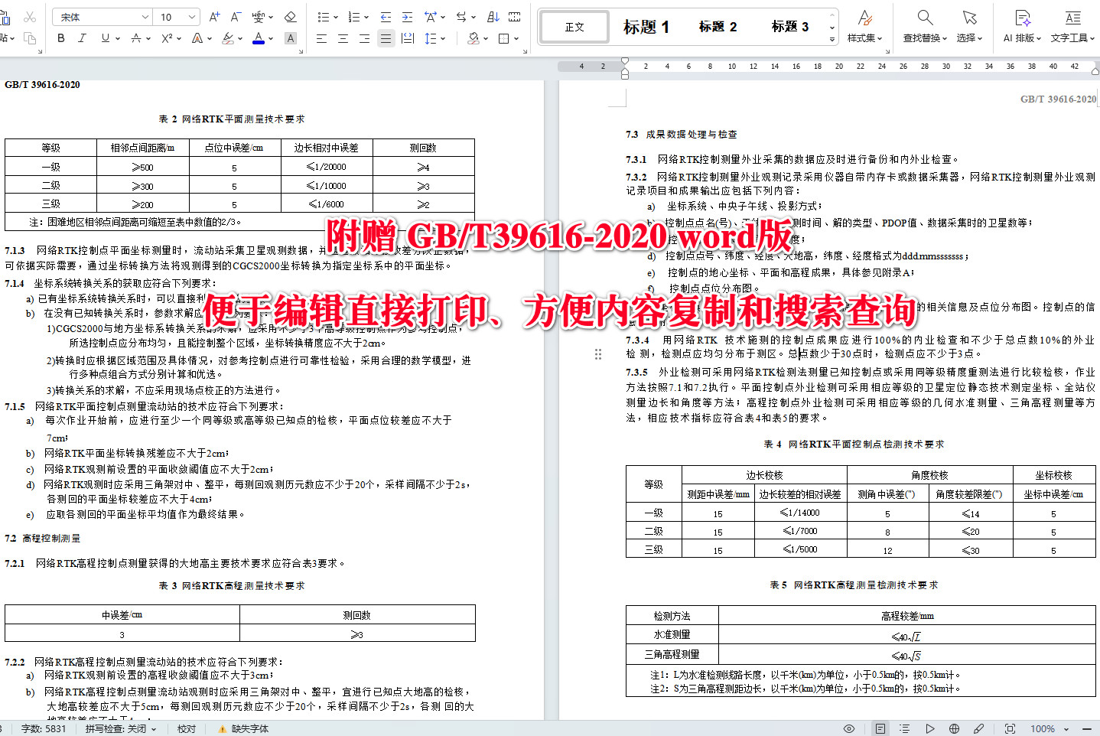
Task: Click the borders grid icon
Action: pyautogui.click(x=503, y=37)
